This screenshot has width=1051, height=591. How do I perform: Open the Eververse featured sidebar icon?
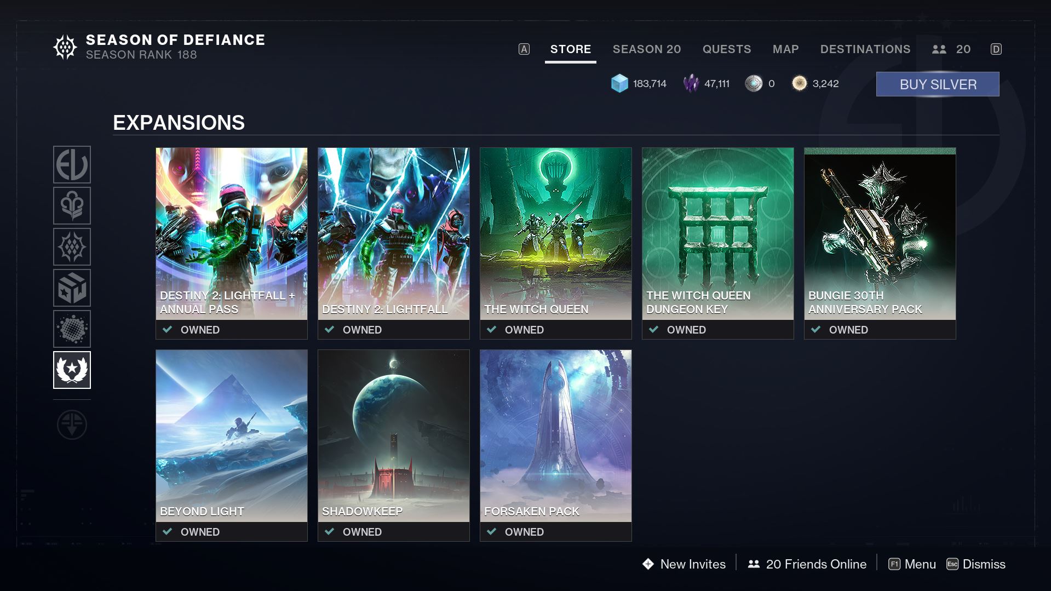coord(72,164)
